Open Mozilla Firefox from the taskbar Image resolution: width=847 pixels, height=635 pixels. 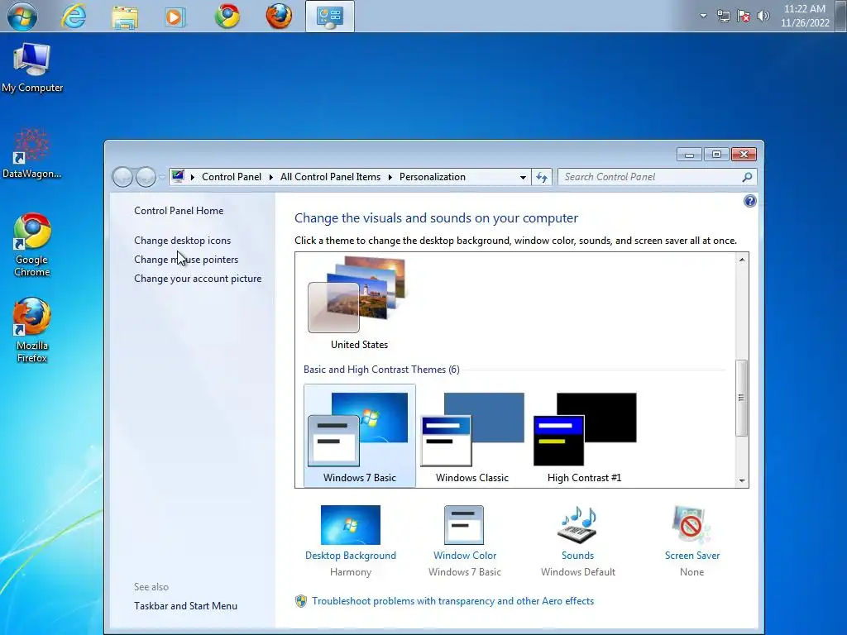click(x=279, y=17)
